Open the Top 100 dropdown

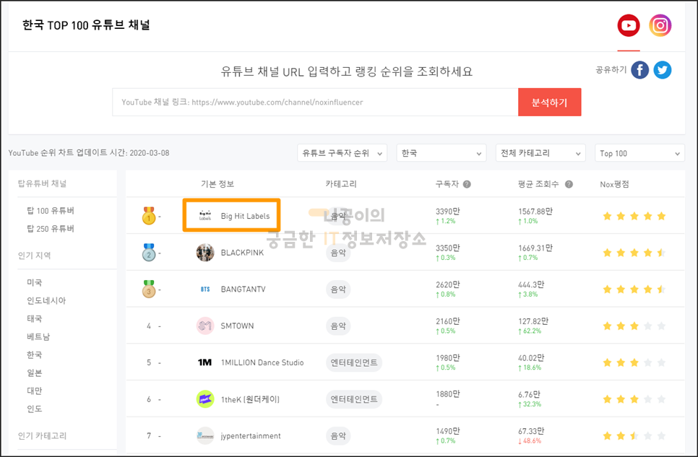[639, 153]
